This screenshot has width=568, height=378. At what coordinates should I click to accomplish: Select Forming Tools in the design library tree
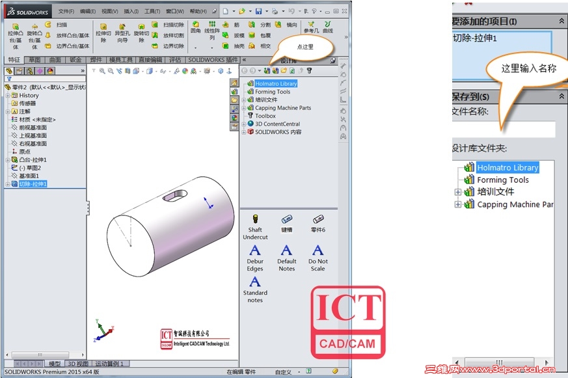273,92
